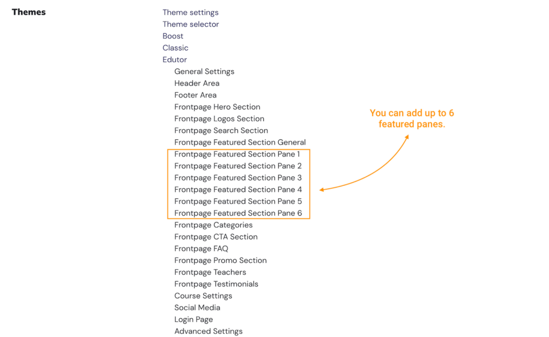Open the Theme selector link
This screenshot has height=337, width=549.
pyautogui.click(x=190, y=24)
